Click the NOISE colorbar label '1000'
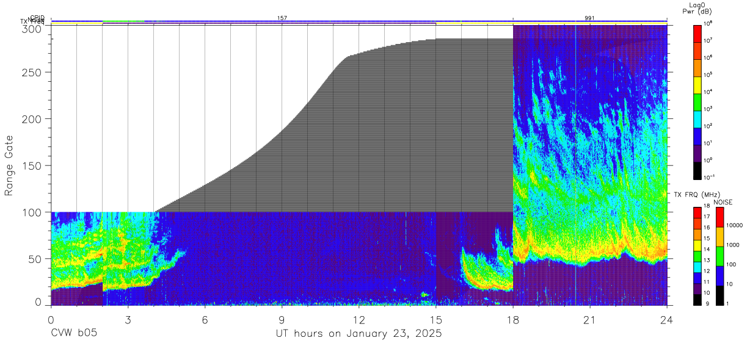Viewport: 750px width, 346px height. 734,245
